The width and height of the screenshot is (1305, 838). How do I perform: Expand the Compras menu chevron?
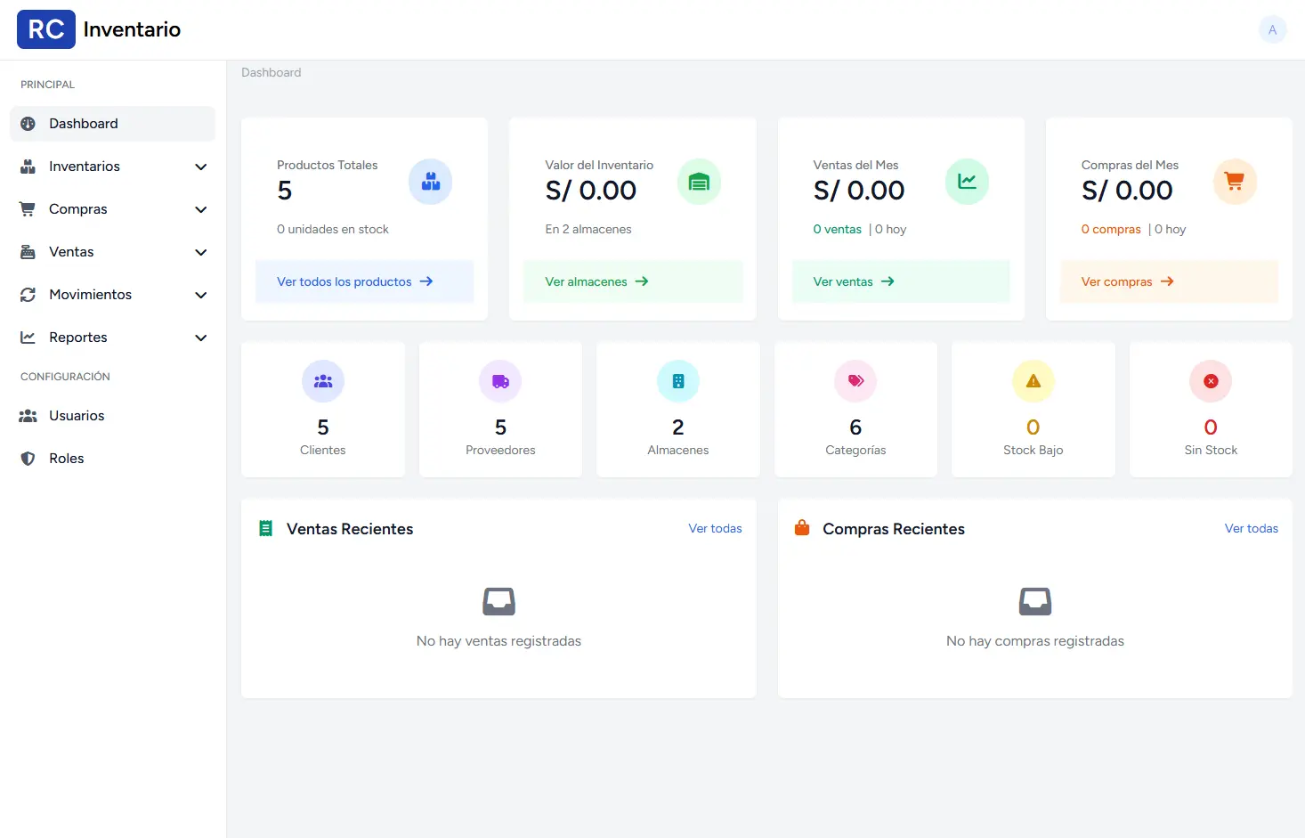(x=201, y=209)
